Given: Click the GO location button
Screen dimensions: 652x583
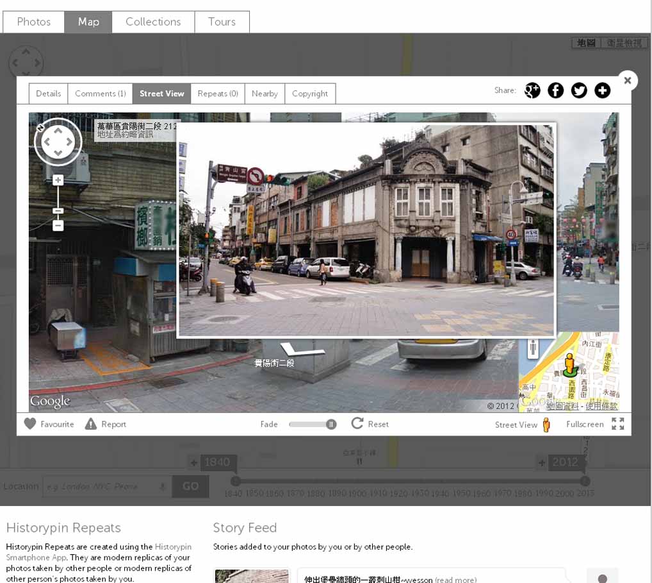Looking at the screenshot, I should (190, 486).
